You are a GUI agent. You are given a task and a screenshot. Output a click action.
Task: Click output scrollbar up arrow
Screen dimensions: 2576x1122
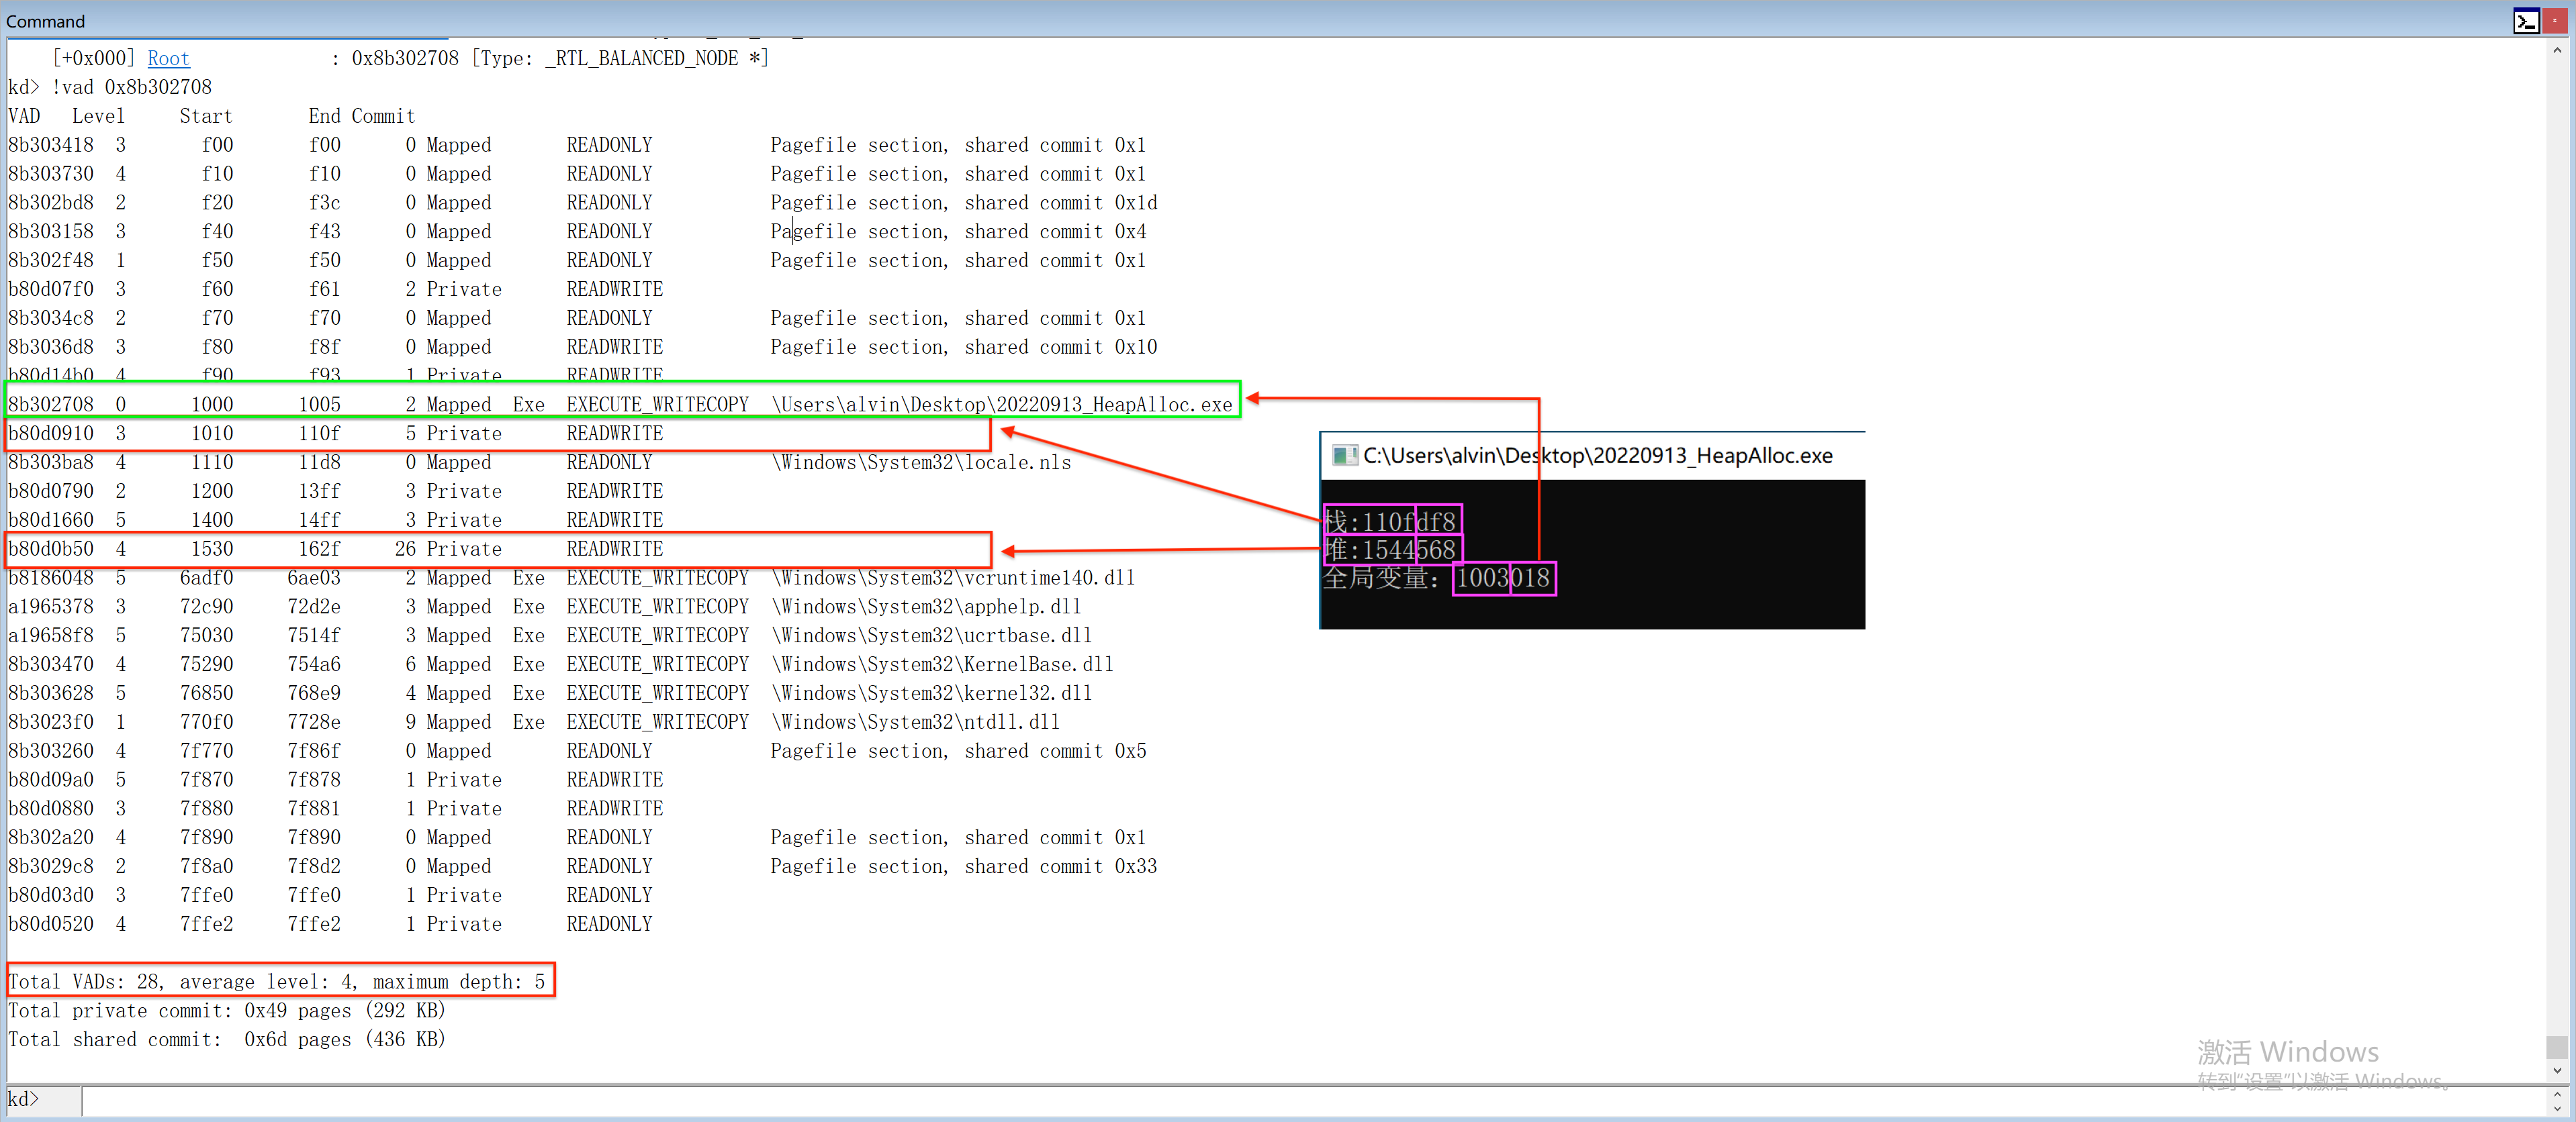click(2557, 49)
